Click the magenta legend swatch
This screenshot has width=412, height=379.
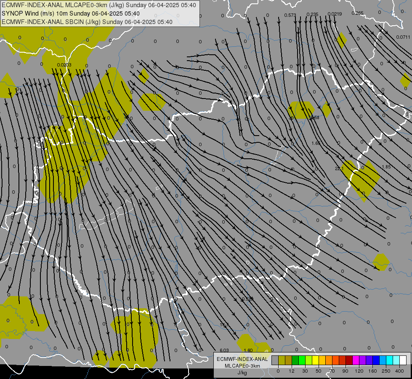click(356, 360)
